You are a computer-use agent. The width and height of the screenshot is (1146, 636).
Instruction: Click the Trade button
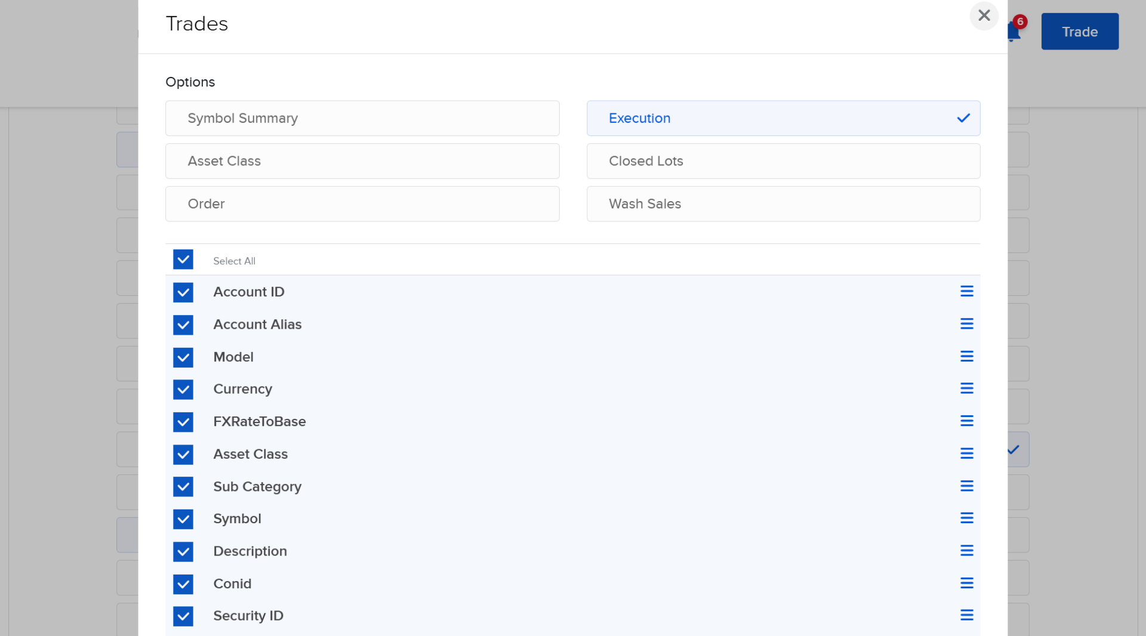coord(1079,31)
